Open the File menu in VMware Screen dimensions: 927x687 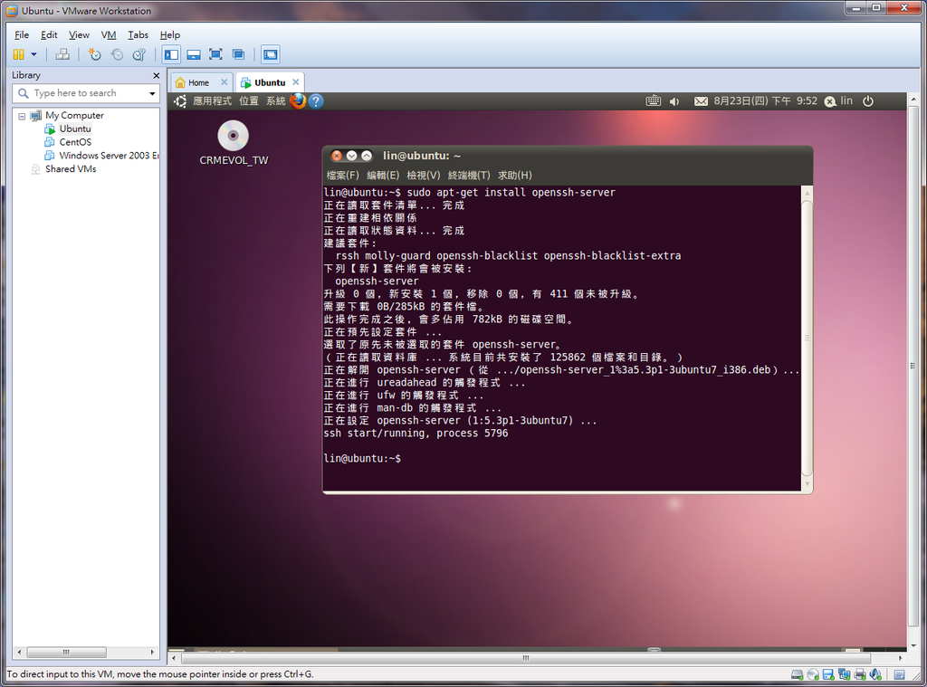pyautogui.click(x=22, y=35)
